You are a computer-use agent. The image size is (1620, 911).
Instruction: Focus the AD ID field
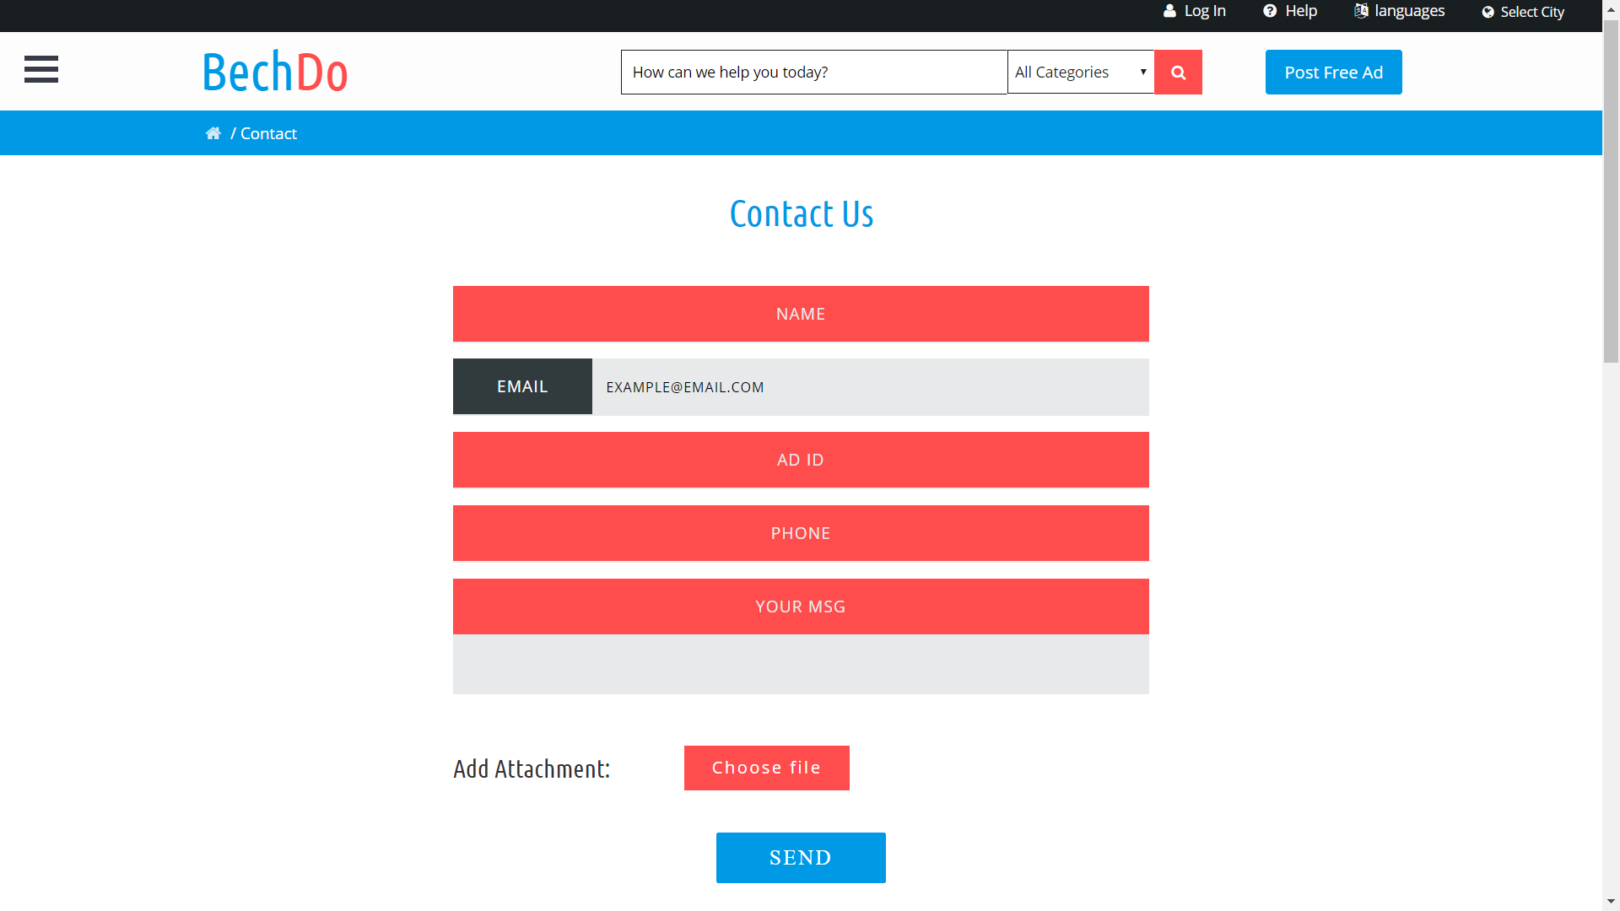[801, 460]
